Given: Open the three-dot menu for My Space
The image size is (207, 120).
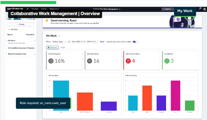Looking at the screenshot, I should click(x=35, y=41).
